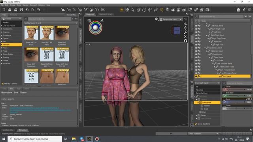This screenshot has height=142, width=253.
Task: Toggle visibility eye for Left Forearm Bend
Action: point(196,70)
